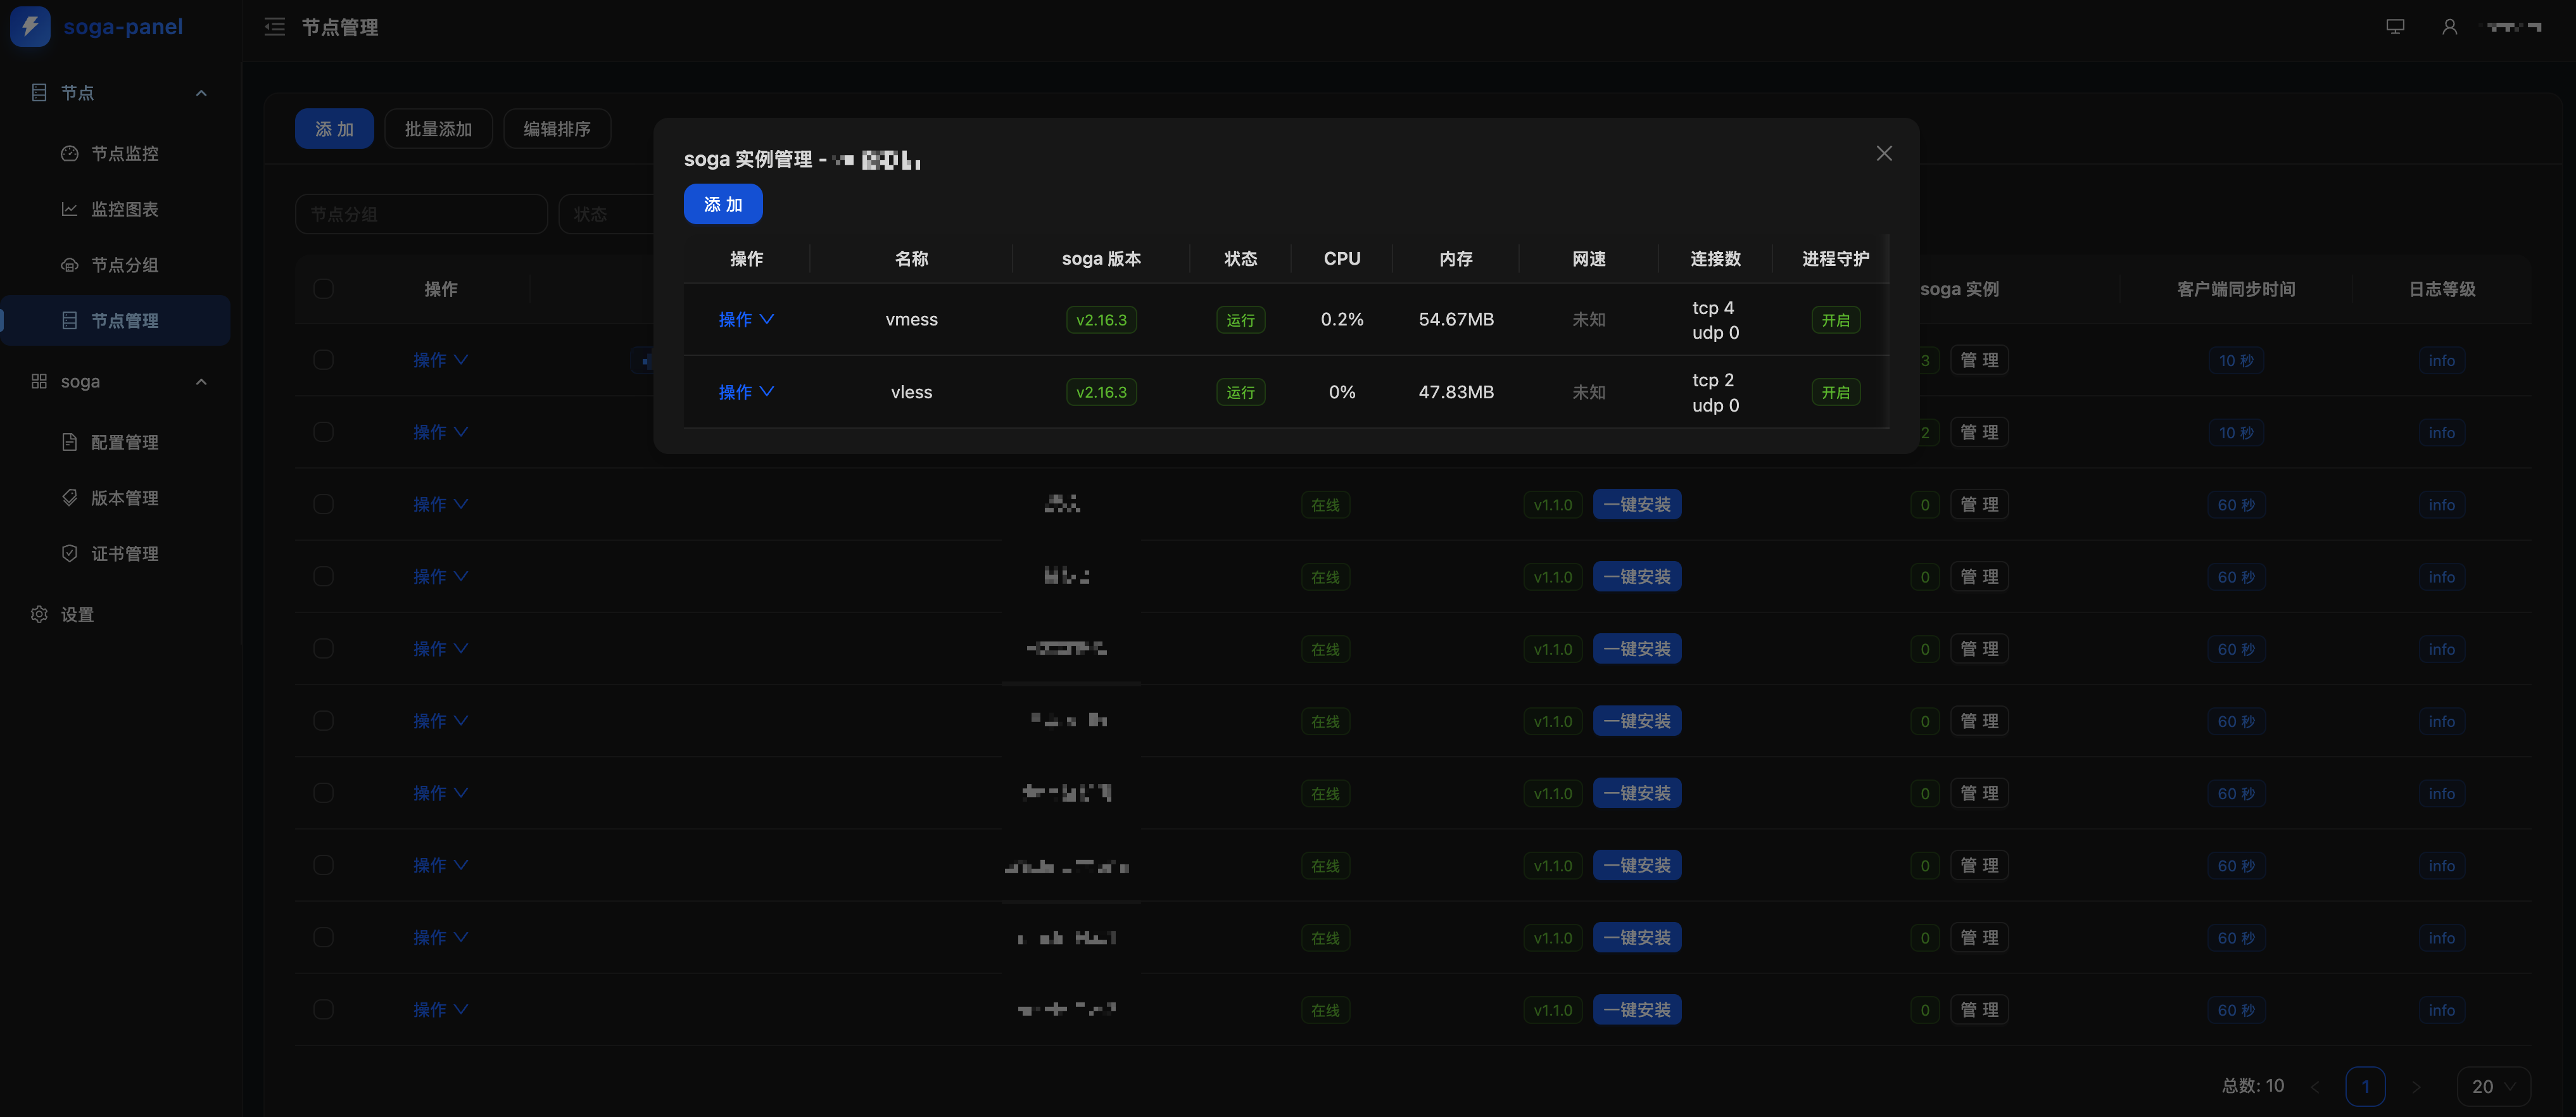Image resolution: width=2576 pixels, height=1117 pixels.
Task: Click the soga-panel lightning logo icon
Action: coord(30,27)
